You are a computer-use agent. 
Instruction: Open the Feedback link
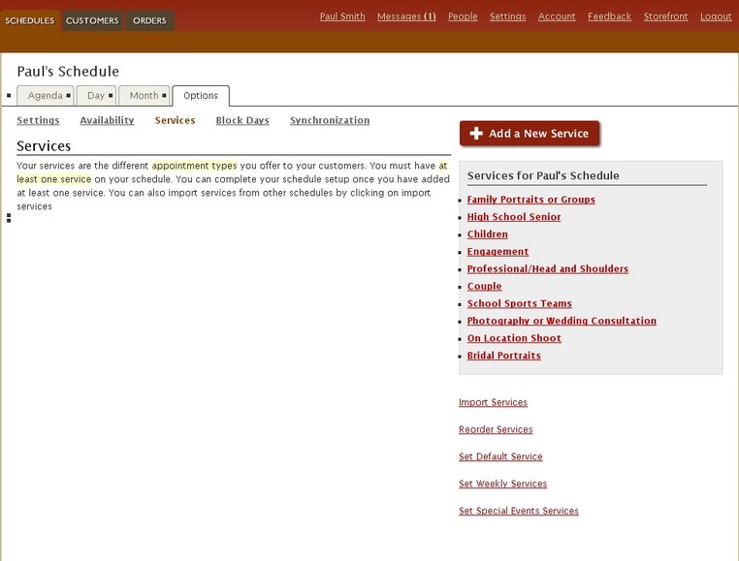pyautogui.click(x=609, y=16)
